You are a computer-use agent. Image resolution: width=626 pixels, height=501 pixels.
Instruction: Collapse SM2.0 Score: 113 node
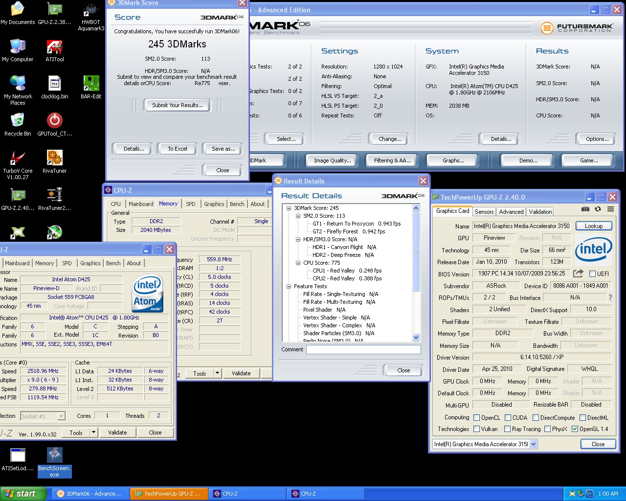tap(298, 216)
